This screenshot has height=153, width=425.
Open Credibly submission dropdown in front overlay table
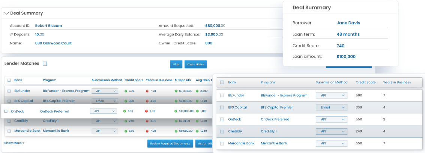(x=332, y=131)
